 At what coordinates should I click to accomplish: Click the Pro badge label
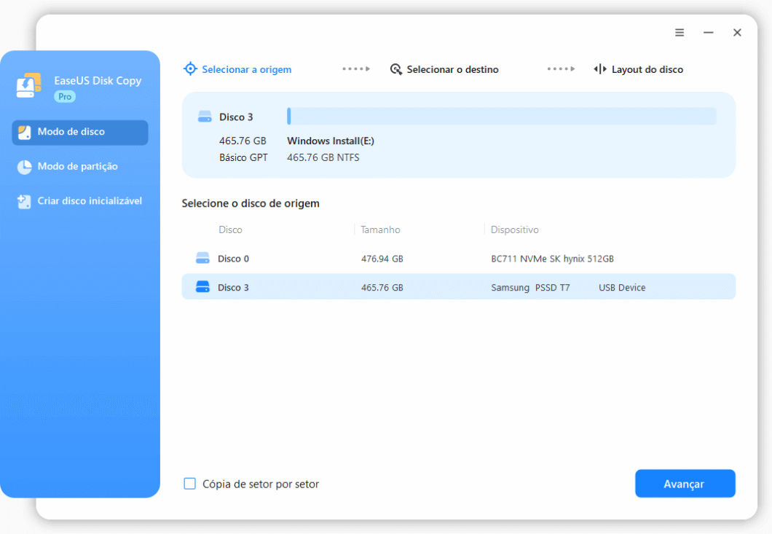point(66,95)
